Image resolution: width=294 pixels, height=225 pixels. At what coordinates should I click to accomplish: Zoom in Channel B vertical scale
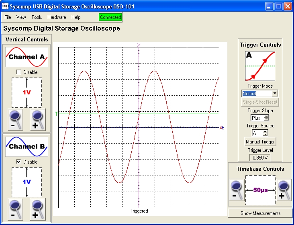38,209
